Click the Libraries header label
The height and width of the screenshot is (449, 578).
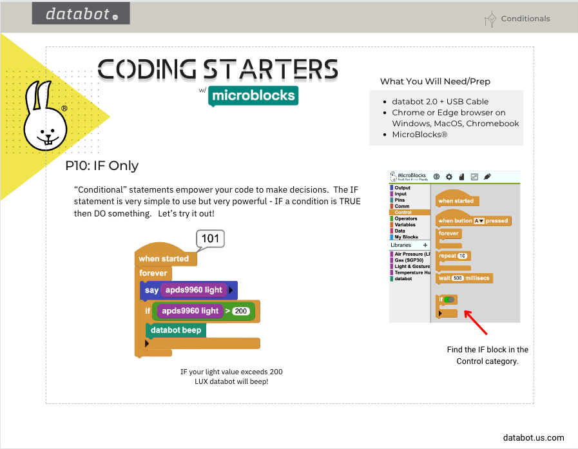401,245
